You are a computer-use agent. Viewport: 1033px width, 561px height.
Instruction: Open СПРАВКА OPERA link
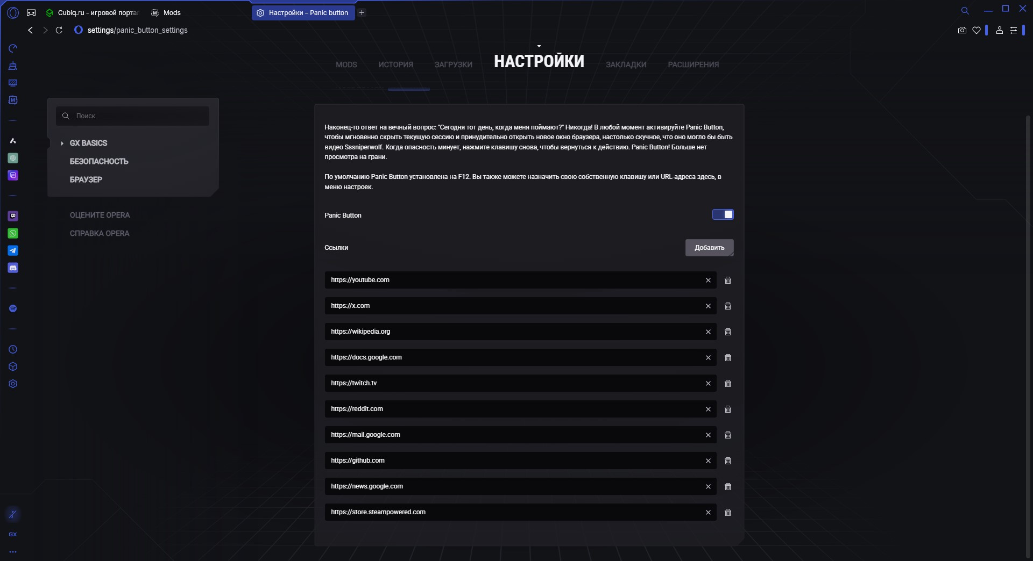[x=100, y=233]
